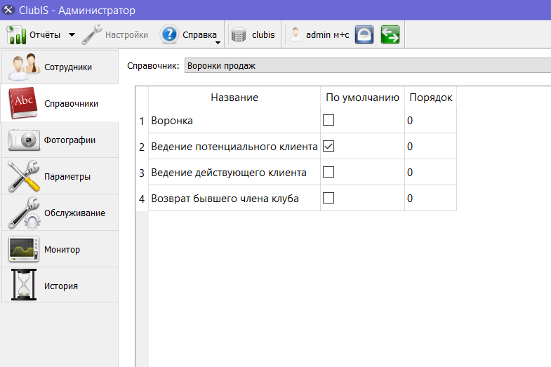Click Порядок value in Ведение действующего клиента row
The image size is (551, 367).
tap(430, 173)
